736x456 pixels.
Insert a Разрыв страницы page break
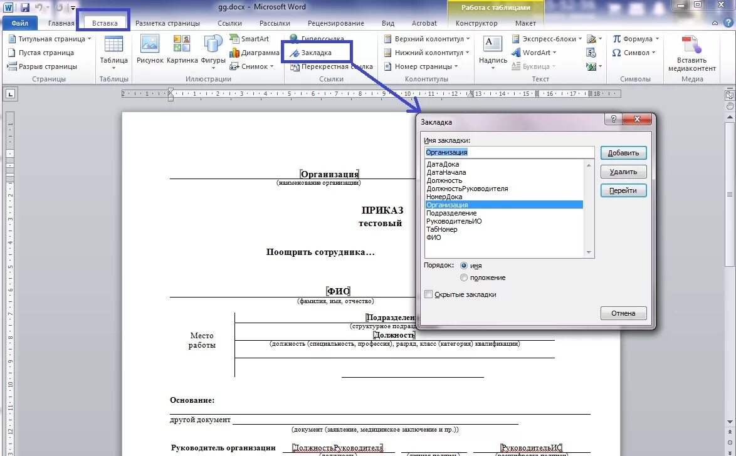tap(42, 66)
